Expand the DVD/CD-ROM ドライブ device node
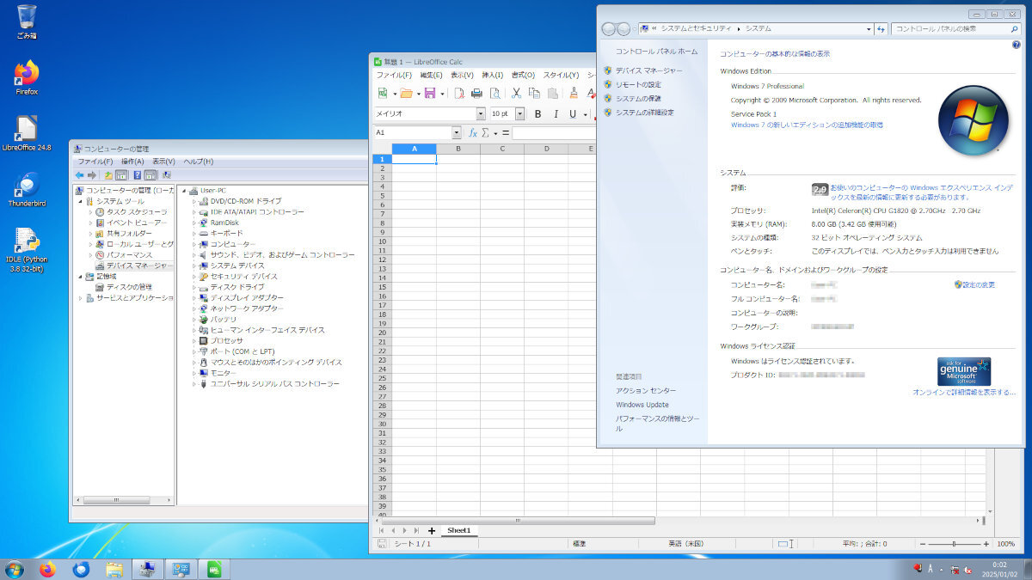The width and height of the screenshot is (1032, 580). click(x=194, y=201)
